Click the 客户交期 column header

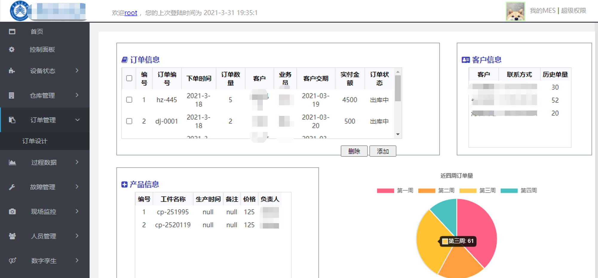pos(316,79)
